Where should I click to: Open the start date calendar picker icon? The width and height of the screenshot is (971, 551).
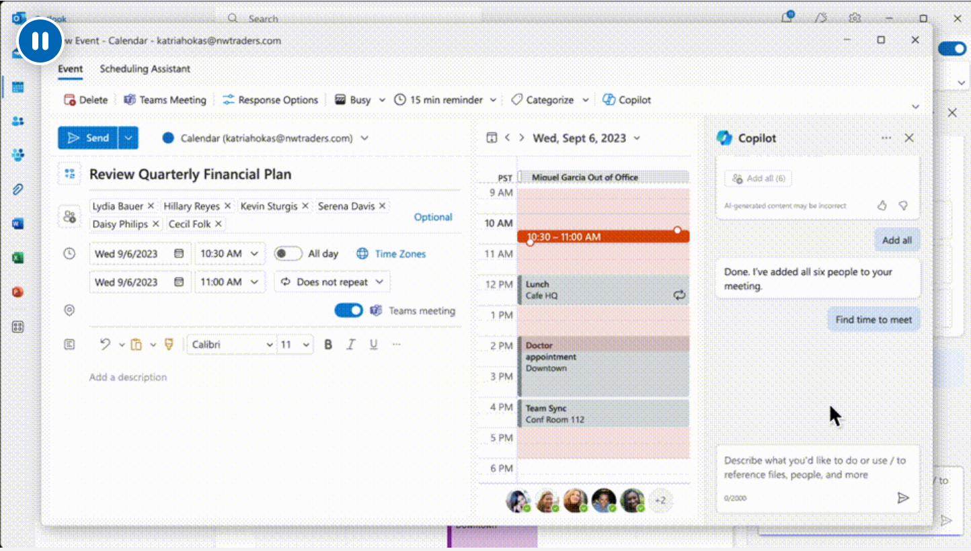tap(179, 254)
